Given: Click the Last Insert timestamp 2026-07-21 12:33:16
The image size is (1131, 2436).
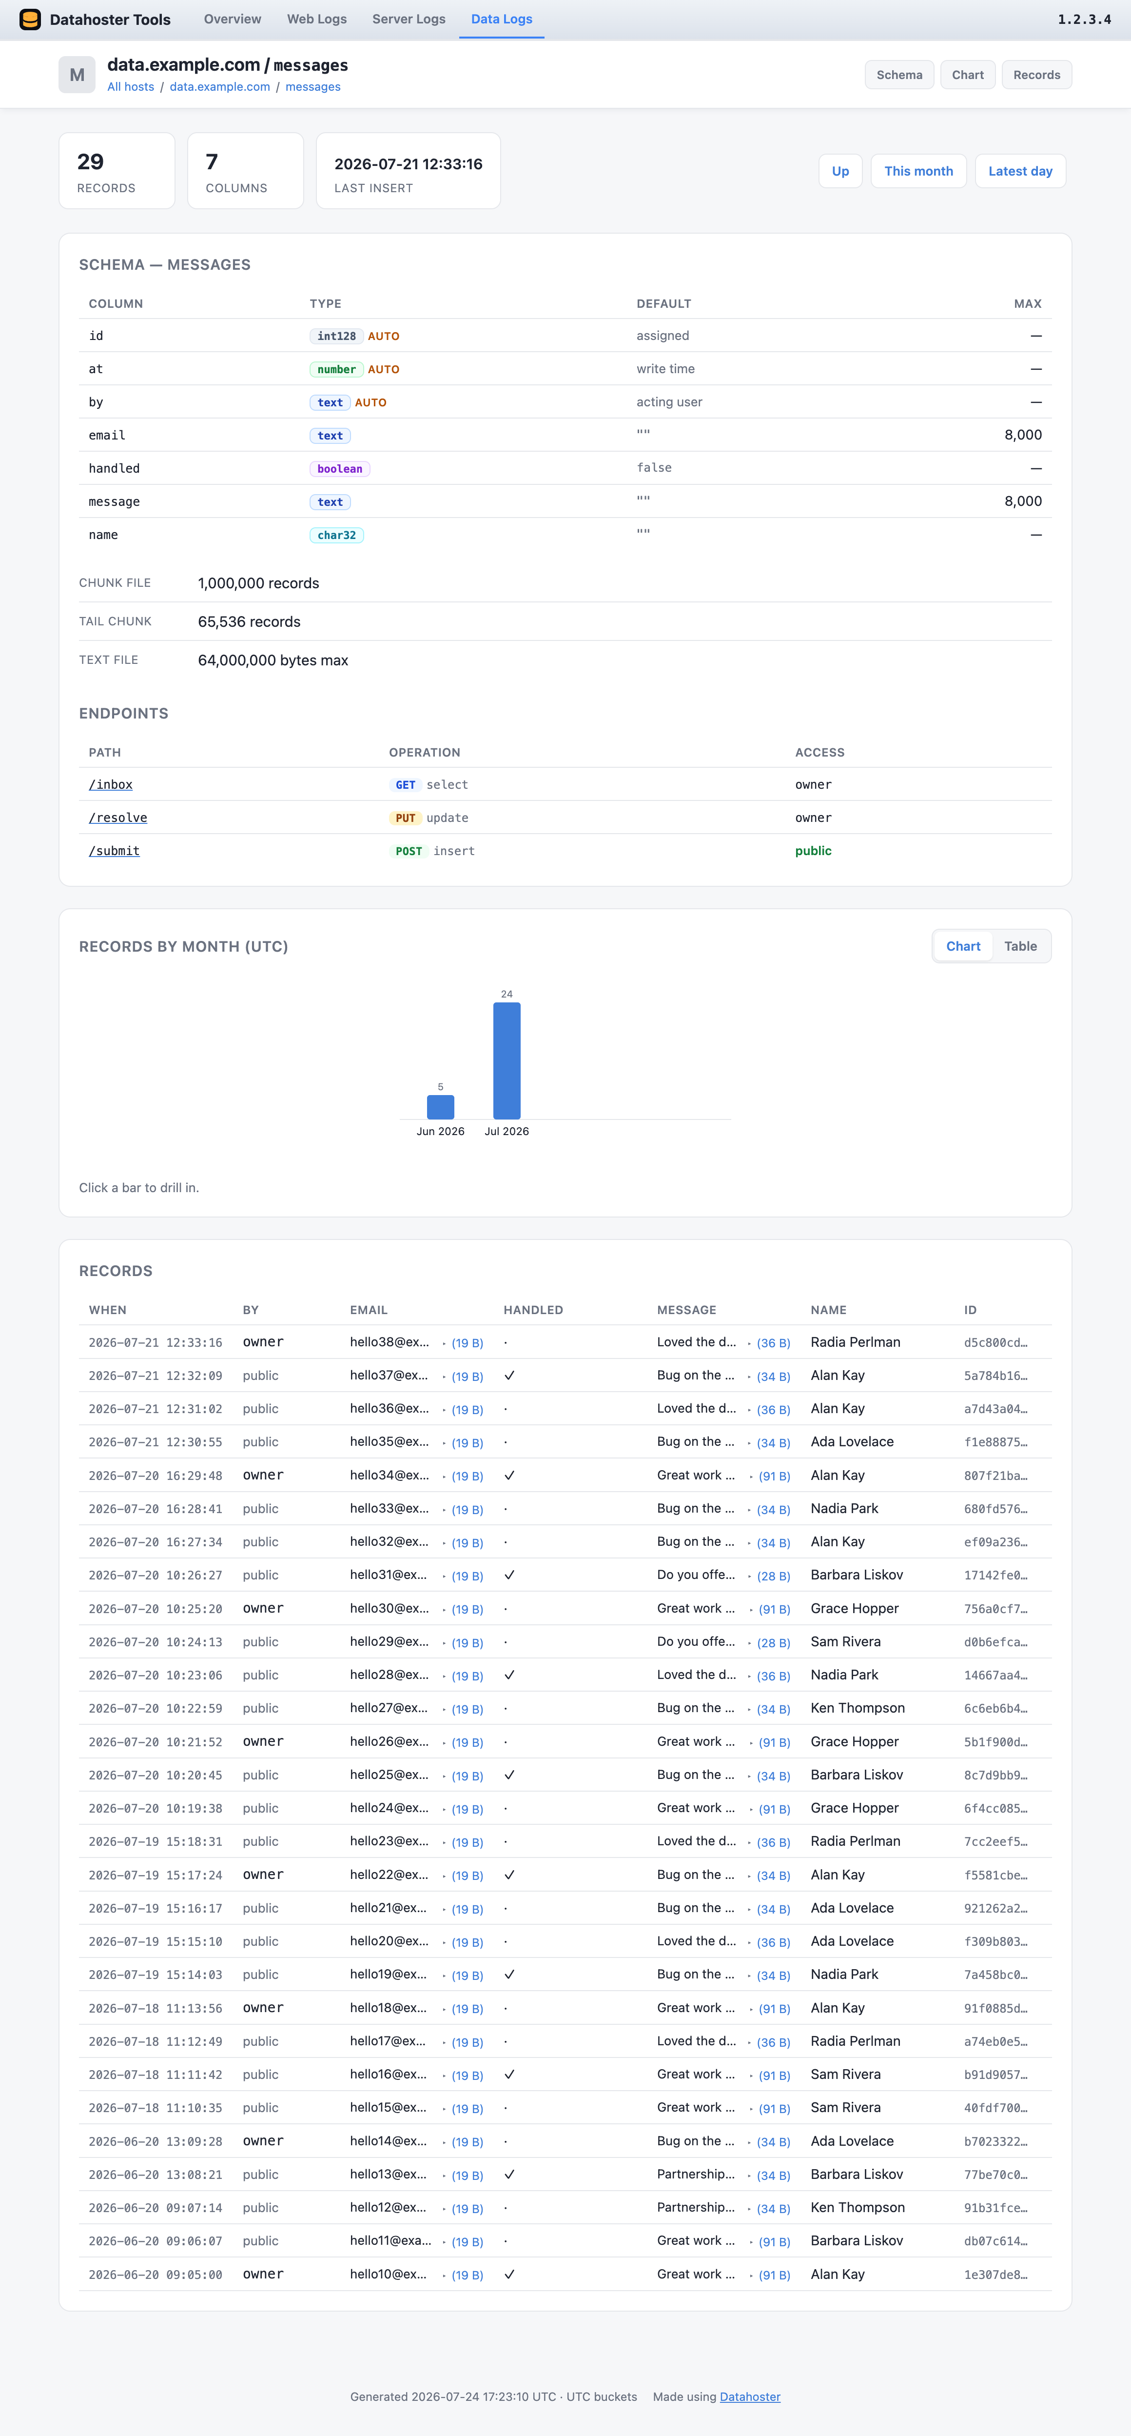Looking at the screenshot, I should coord(408,163).
